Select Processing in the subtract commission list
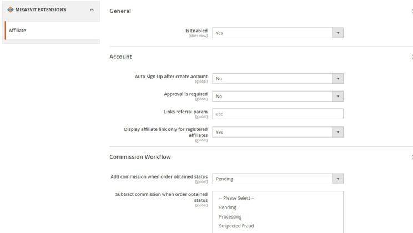 click(x=230, y=217)
